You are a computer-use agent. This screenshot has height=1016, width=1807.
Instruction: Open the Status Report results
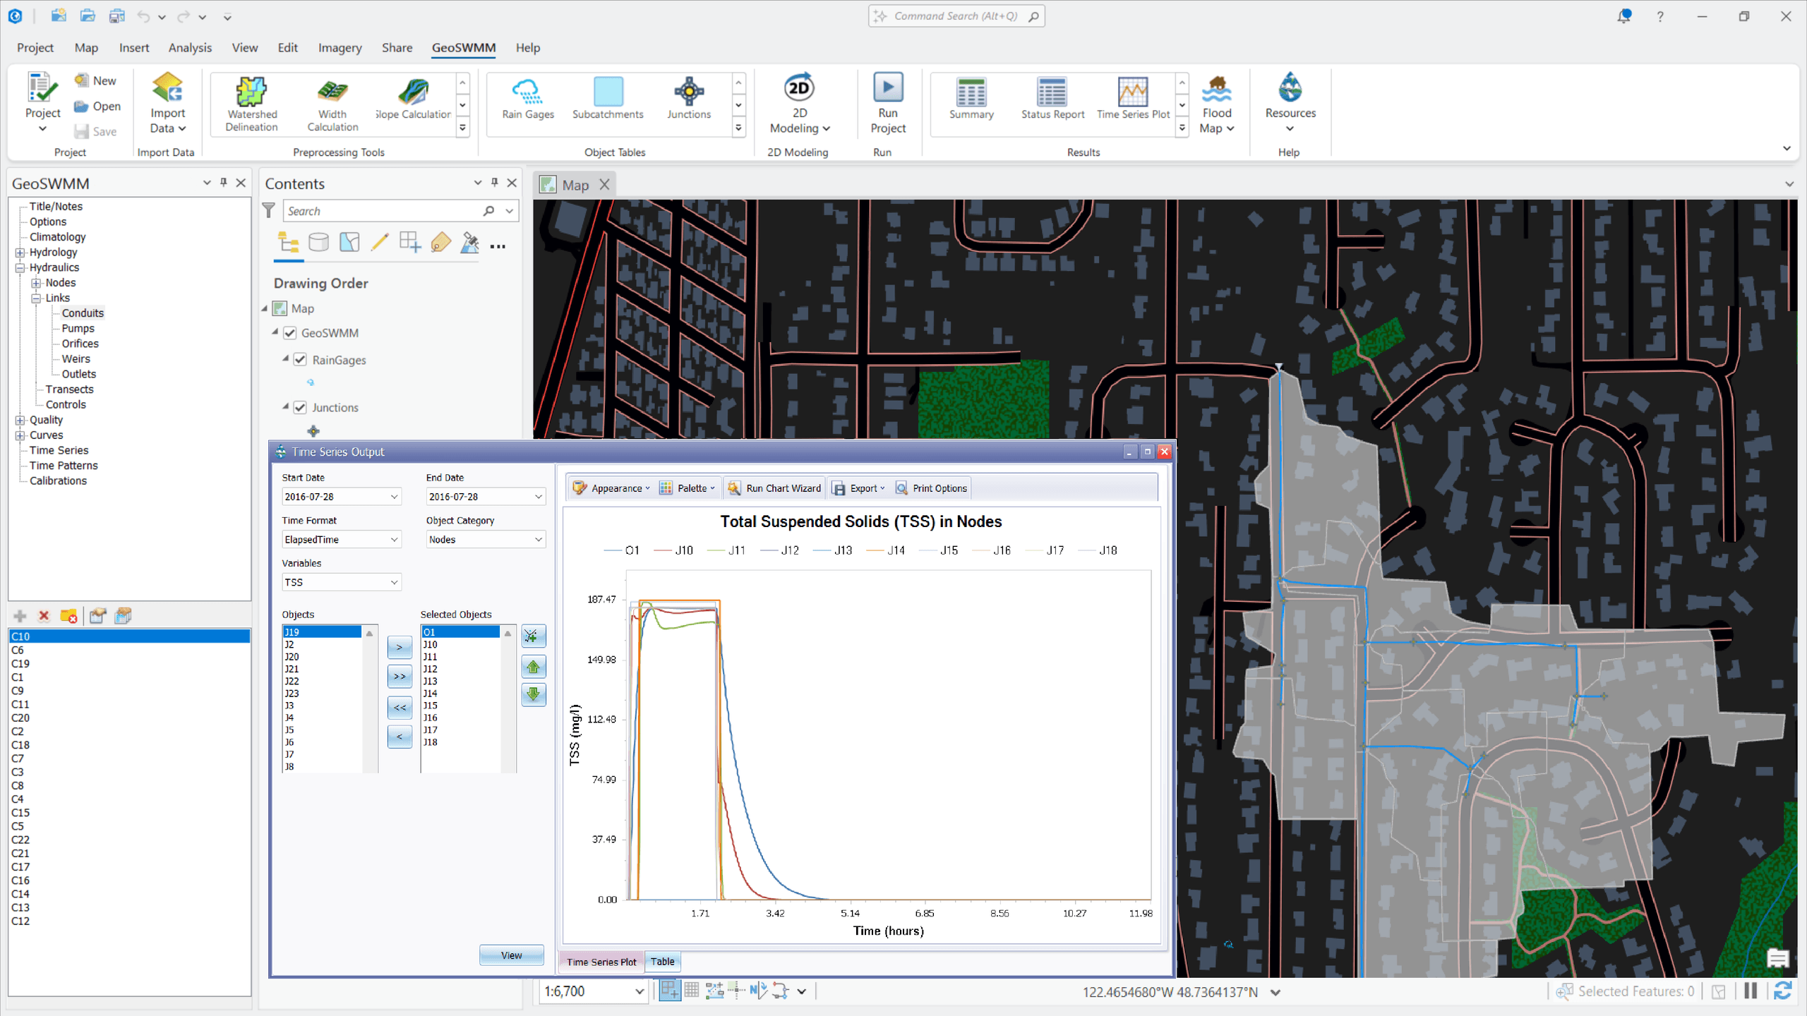click(1051, 101)
